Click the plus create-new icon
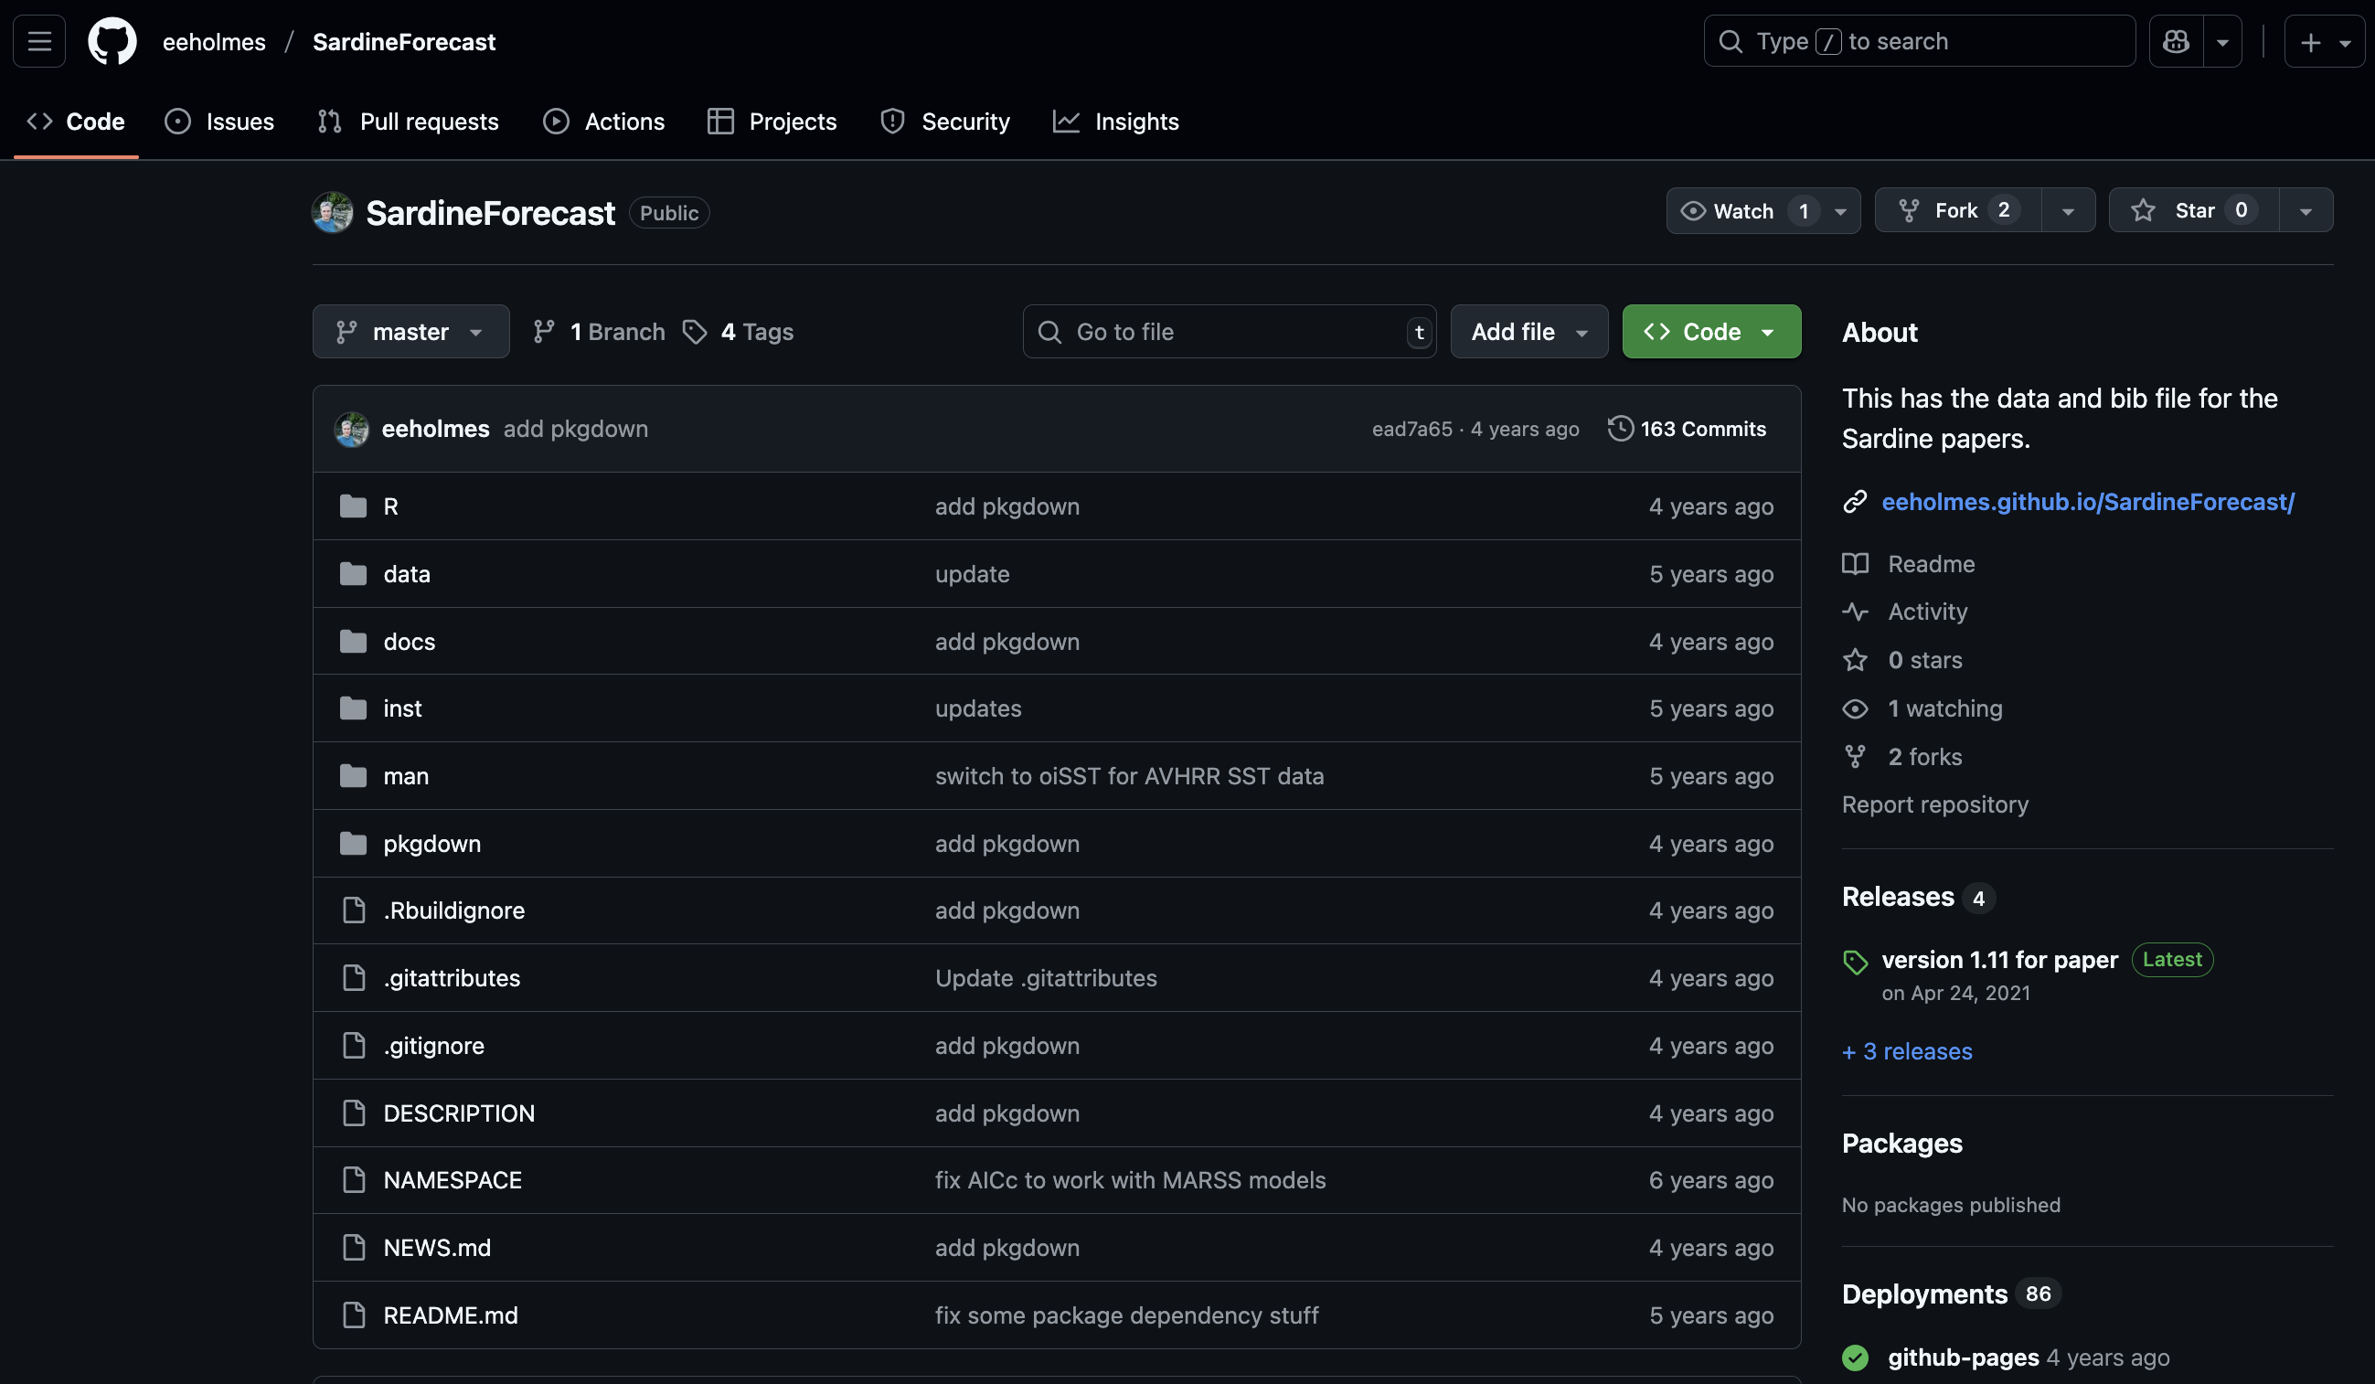Image resolution: width=2375 pixels, height=1384 pixels. (x=2310, y=42)
